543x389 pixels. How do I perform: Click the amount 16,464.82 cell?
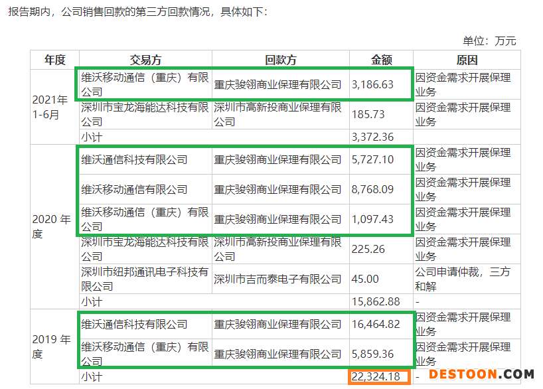[x=376, y=324]
